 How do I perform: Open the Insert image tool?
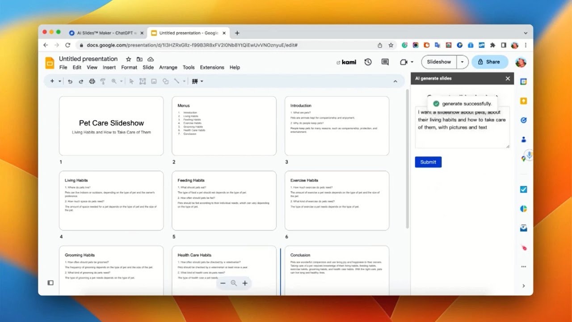tap(154, 81)
